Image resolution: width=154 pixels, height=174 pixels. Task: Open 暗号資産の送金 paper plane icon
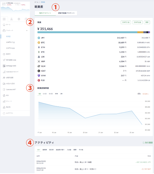4,60
